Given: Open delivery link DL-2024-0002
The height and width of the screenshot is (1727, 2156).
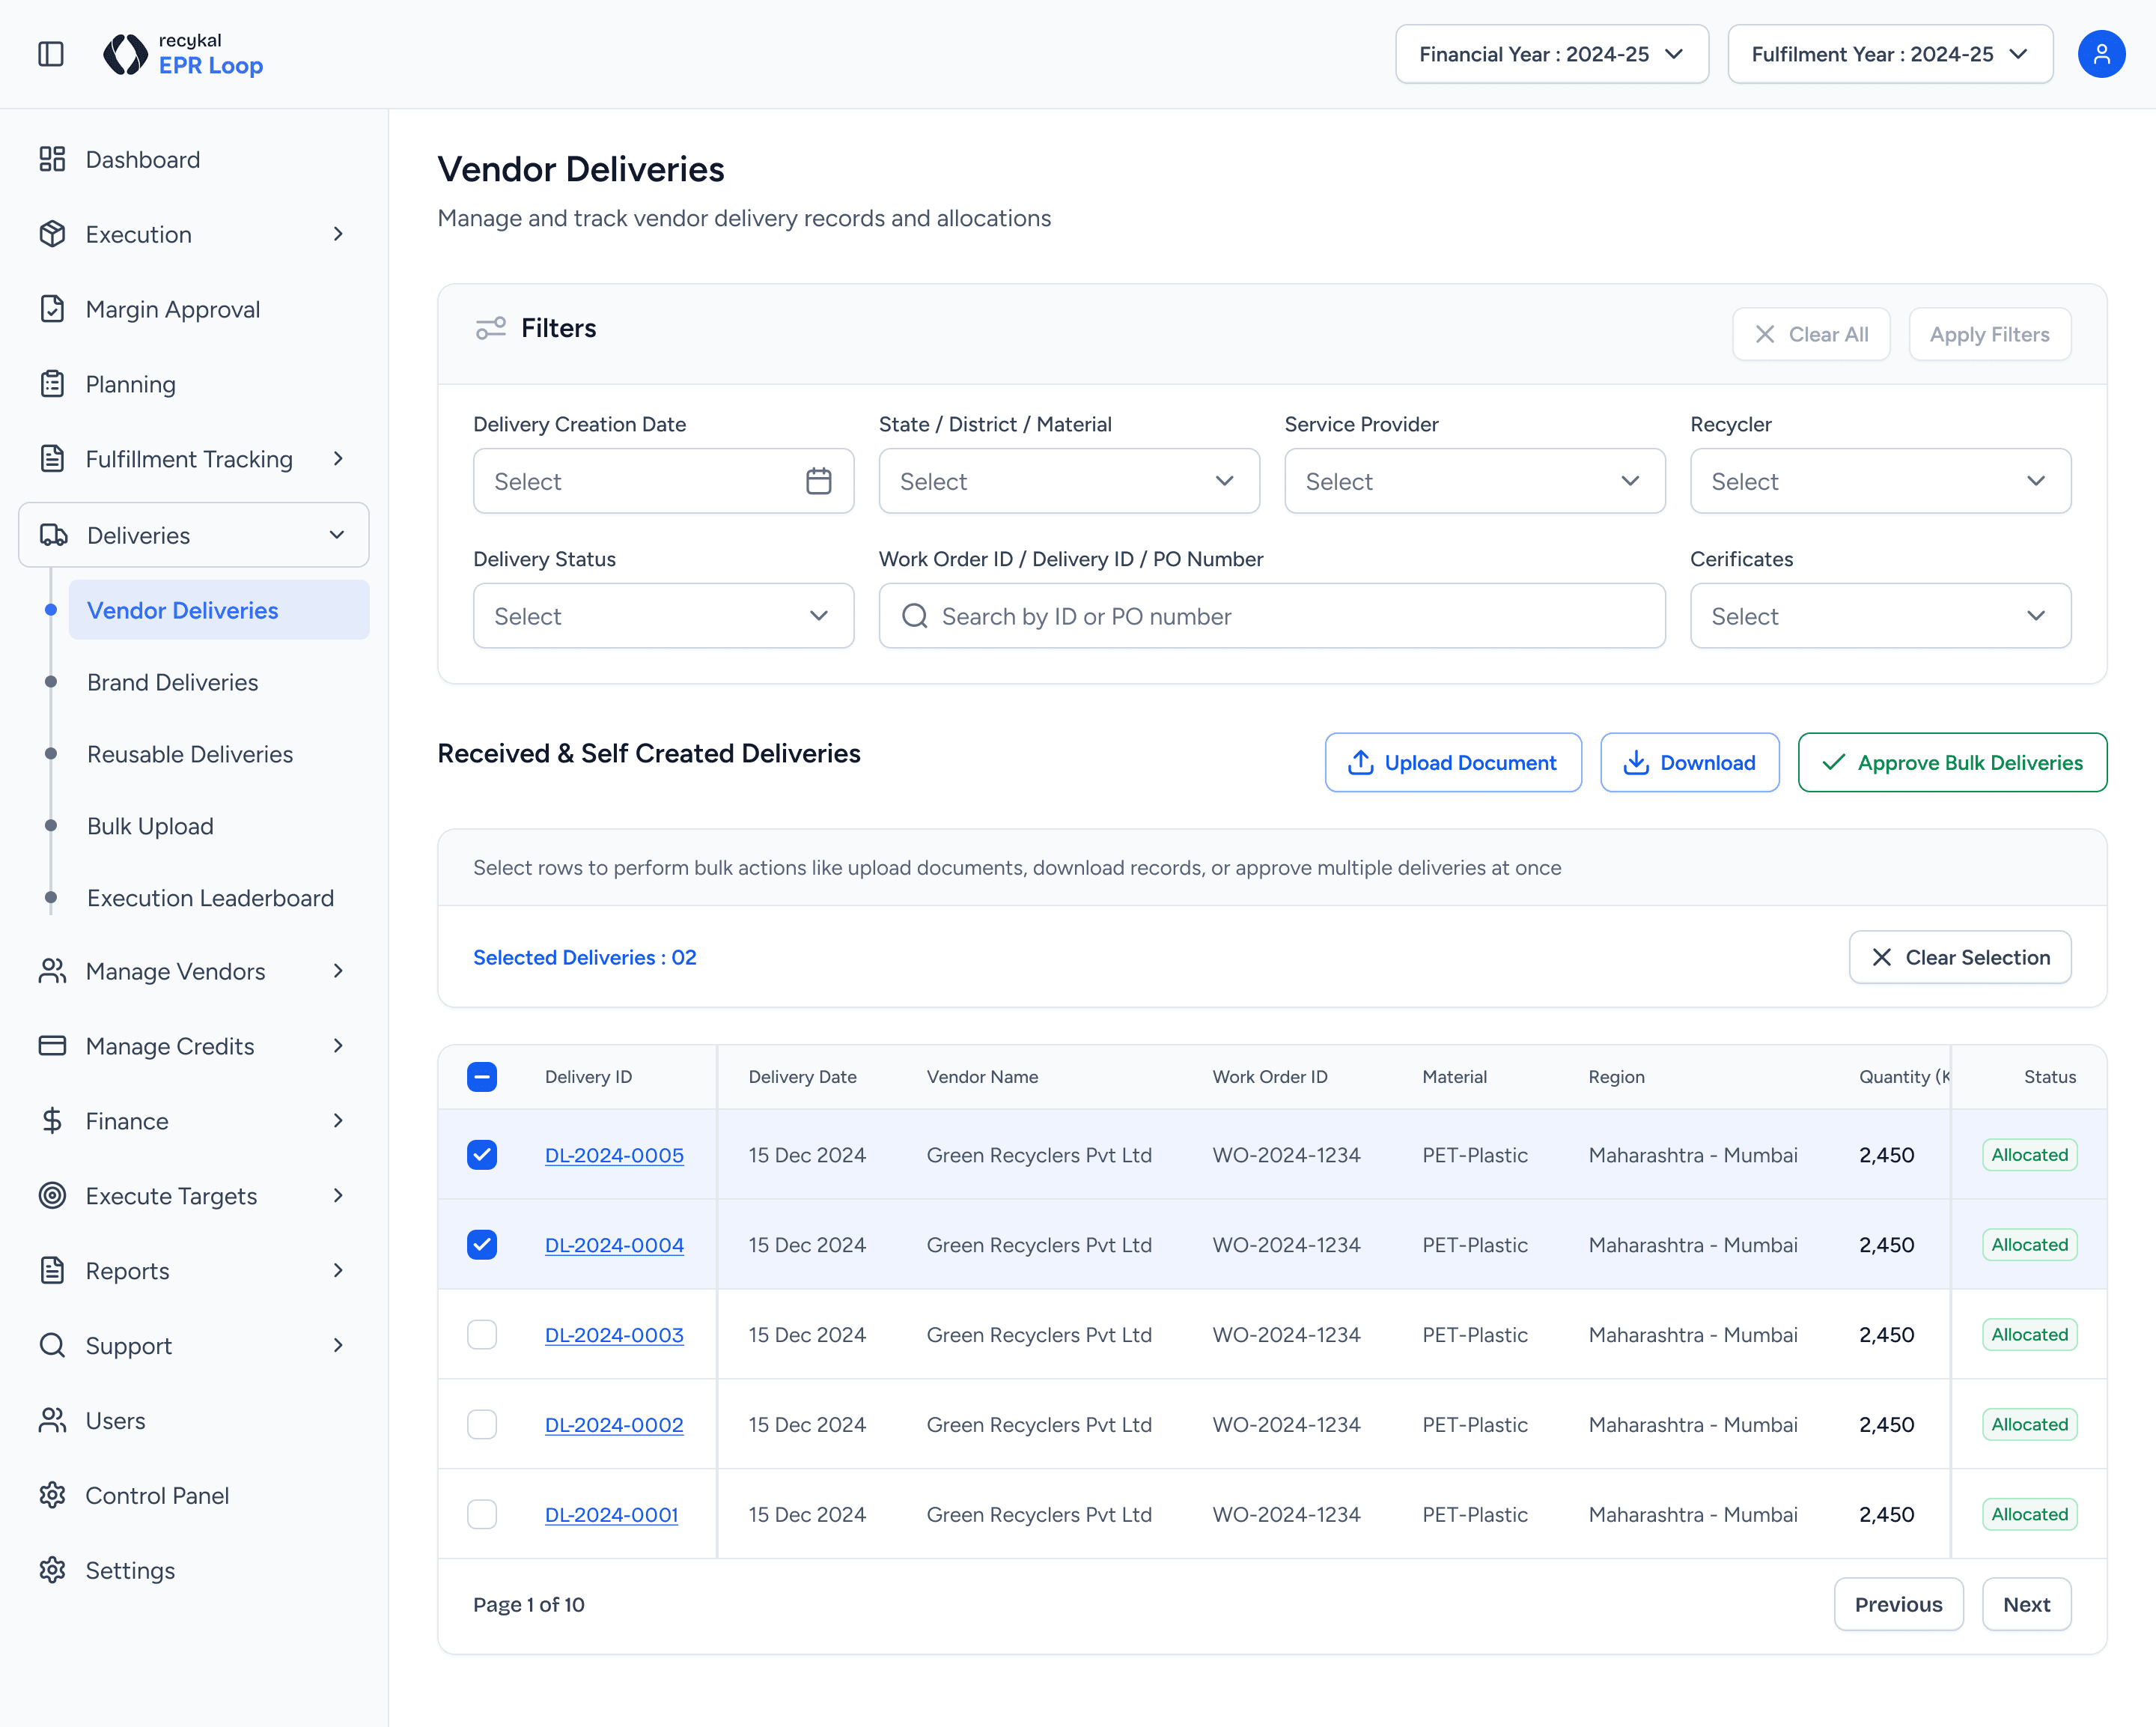Looking at the screenshot, I should pyautogui.click(x=614, y=1425).
